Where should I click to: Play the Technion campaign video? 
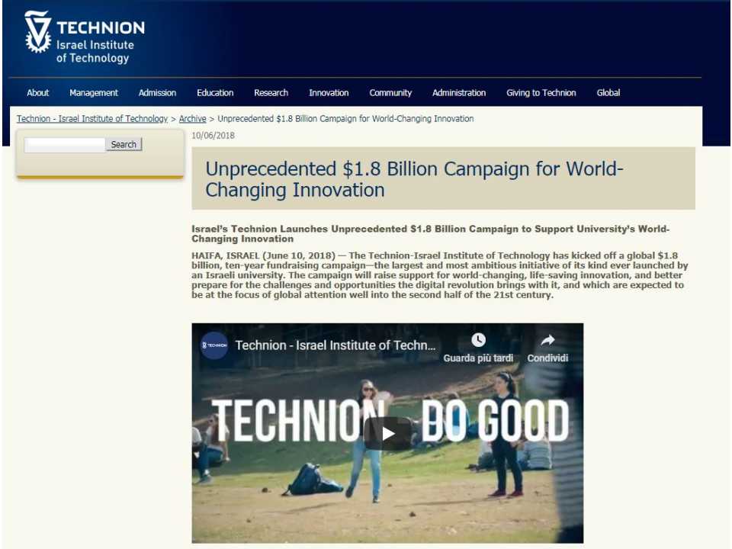(x=387, y=432)
